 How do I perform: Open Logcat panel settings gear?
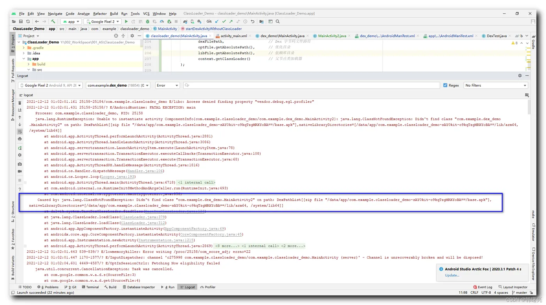[520, 76]
